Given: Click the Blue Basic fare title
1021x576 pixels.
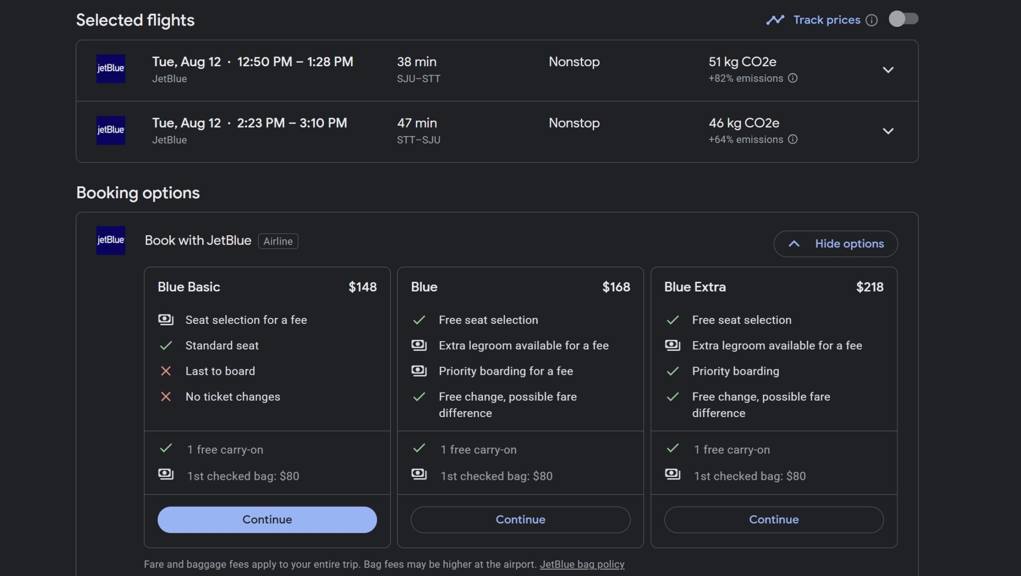Looking at the screenshot, I should click(x=188, y=287).
